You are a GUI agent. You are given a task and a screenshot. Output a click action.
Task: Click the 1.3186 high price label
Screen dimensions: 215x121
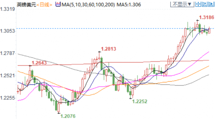pyautogui.click(x=207, y=17)
